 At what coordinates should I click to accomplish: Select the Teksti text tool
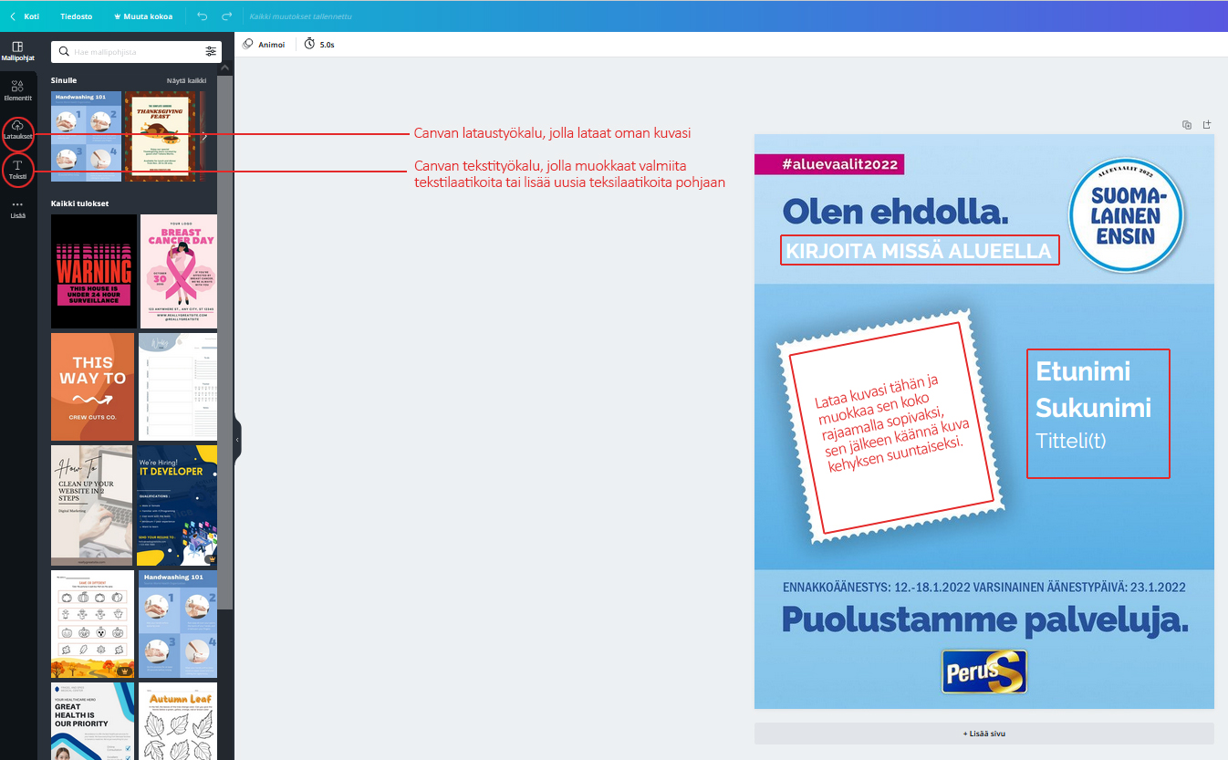tap(17, 169)
